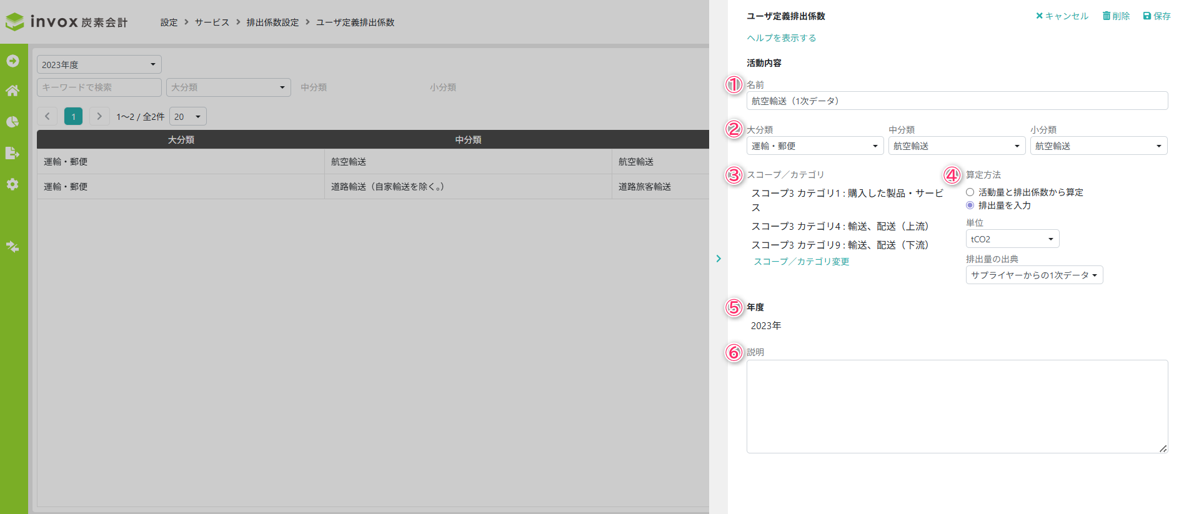Click the 名前 input field
Image resolution: width=1194 pixels, height=514 pixels.
click(x=957, y=101)
